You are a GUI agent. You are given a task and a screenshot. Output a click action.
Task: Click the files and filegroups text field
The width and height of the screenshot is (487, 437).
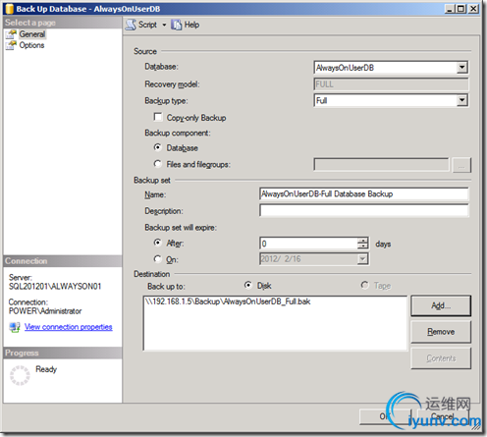pos(382,165)
